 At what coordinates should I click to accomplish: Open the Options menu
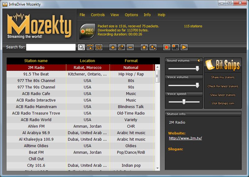click(131, 15)
